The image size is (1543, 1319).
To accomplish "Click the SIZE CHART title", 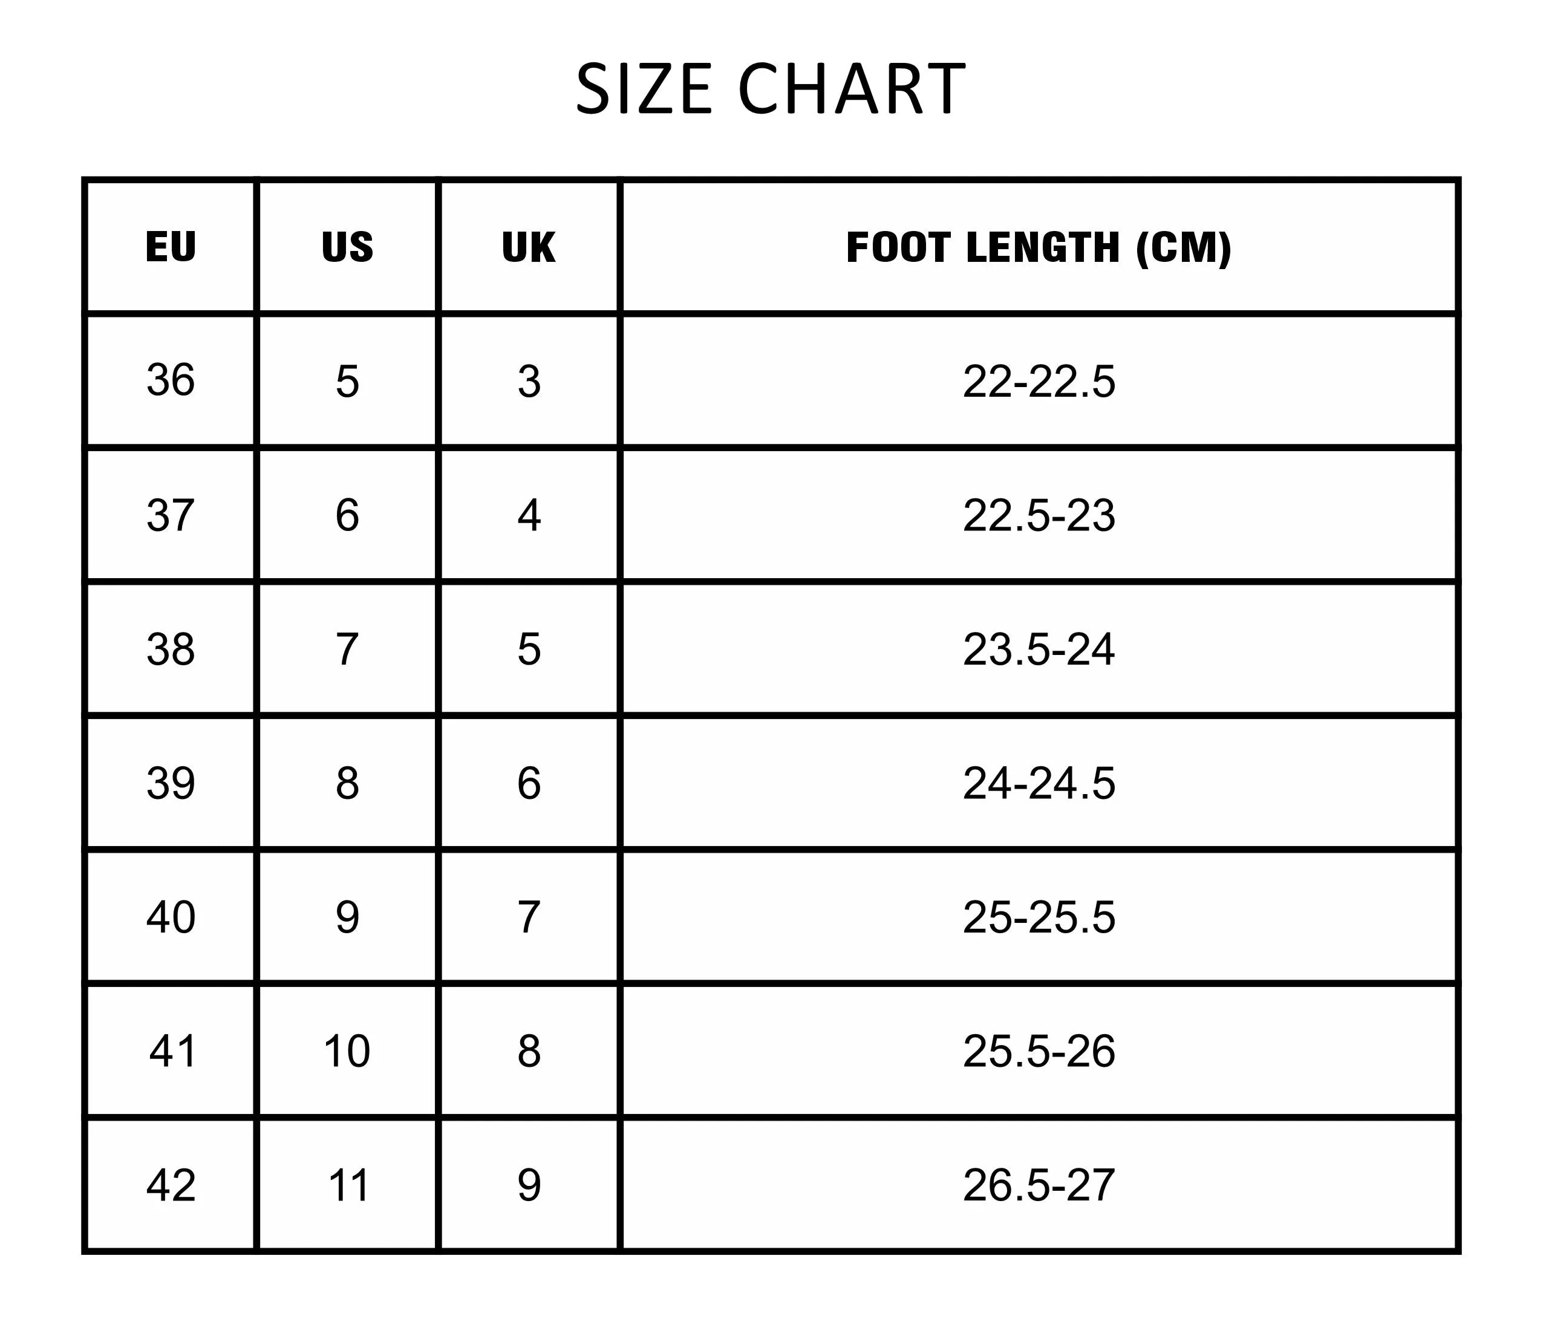I will point(771,90).
